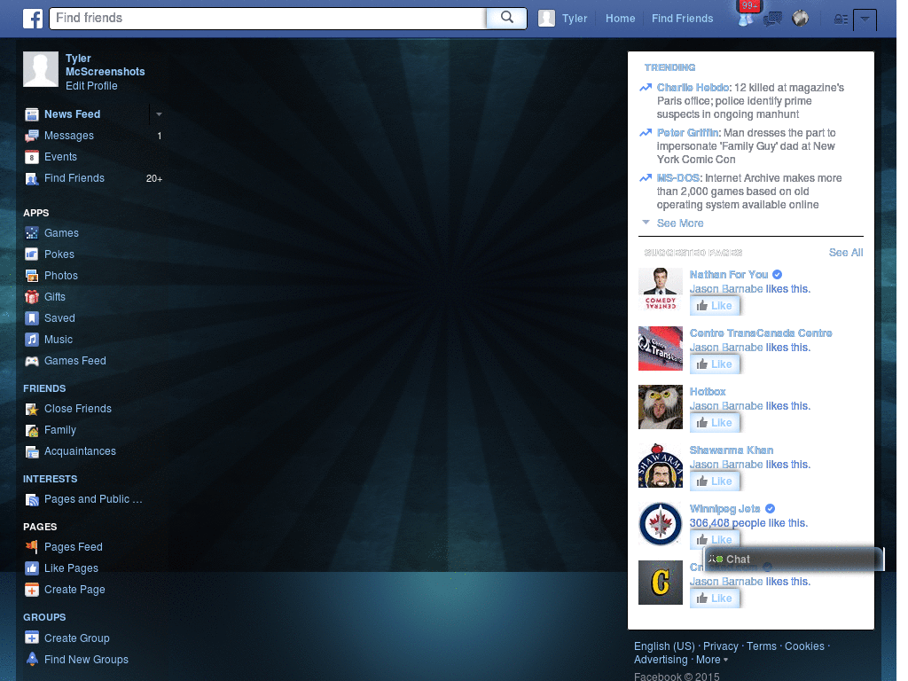This screenshot has height=681, width=908.
Task: Open Tyler profile in top bar
Action: point(563,19)
